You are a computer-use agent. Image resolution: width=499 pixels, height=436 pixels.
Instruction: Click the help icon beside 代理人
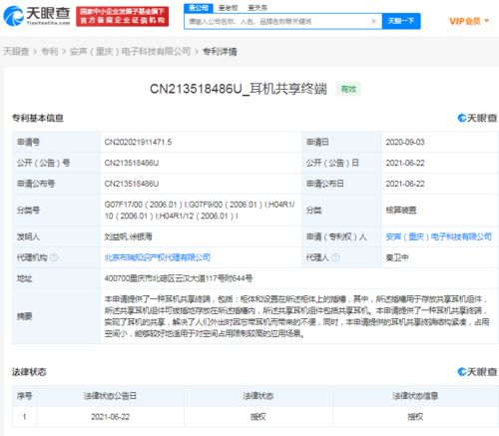pos(336,257)
